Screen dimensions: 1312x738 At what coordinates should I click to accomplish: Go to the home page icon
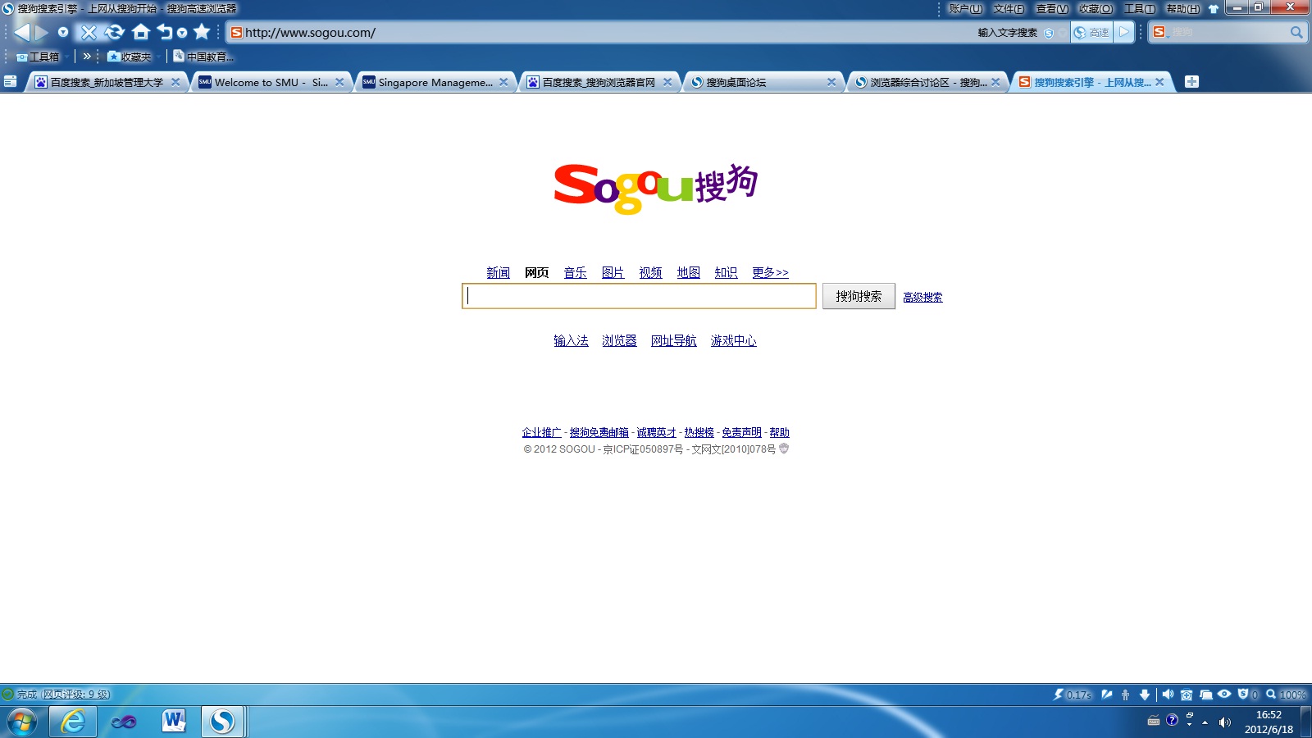(141, 32)
